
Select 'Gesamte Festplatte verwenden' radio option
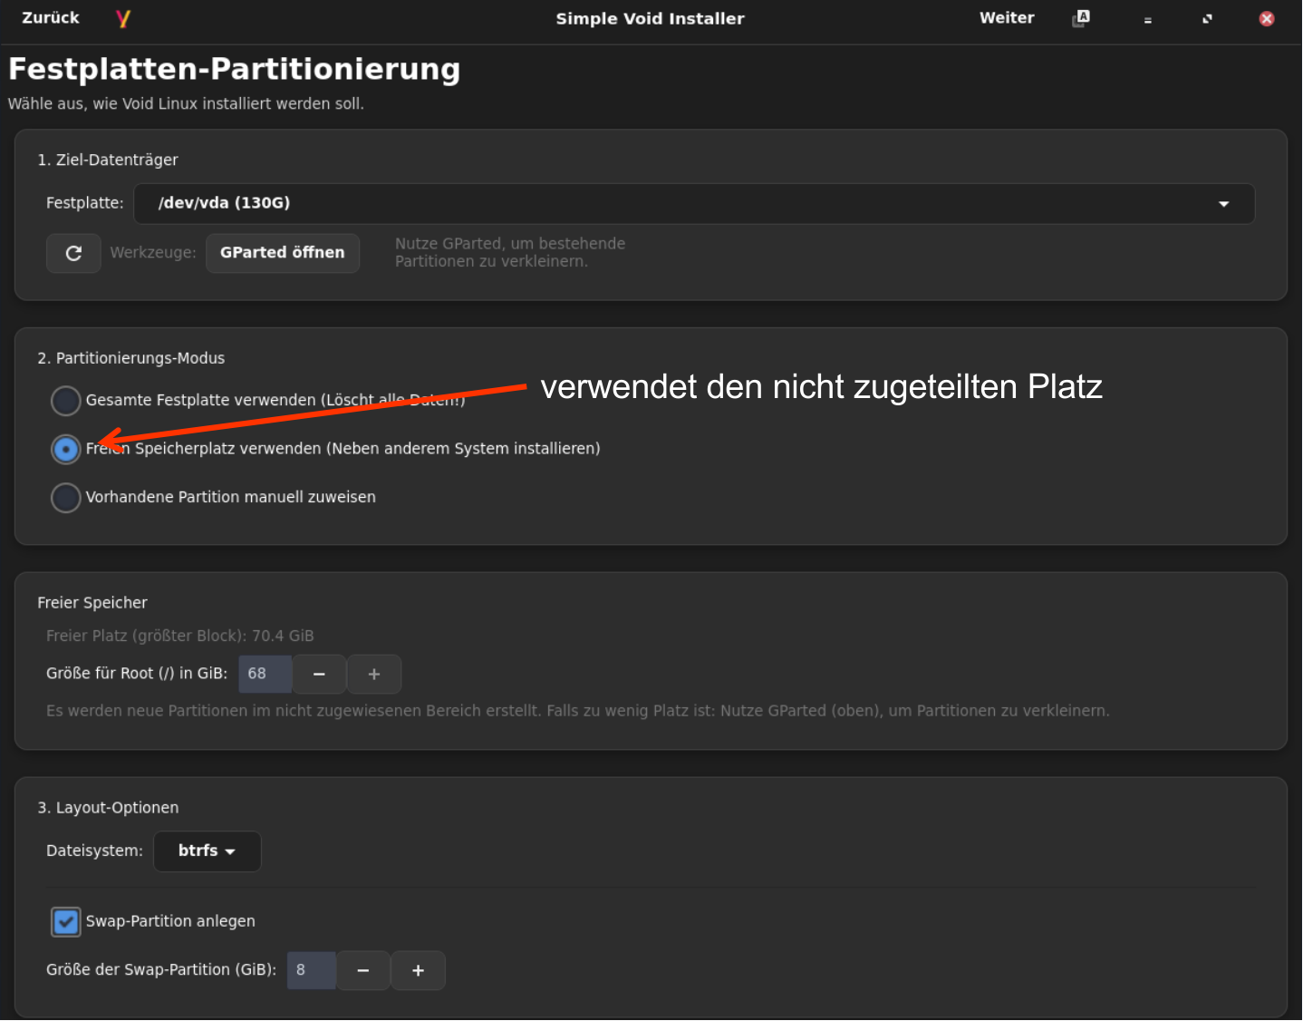tap(66, 400)
